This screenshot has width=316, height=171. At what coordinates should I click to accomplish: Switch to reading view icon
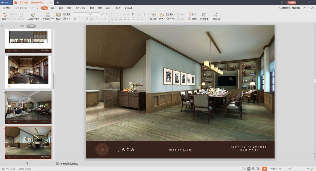coord(257,169)
